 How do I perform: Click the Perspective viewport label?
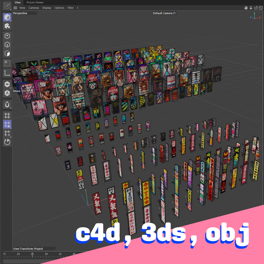20,13
